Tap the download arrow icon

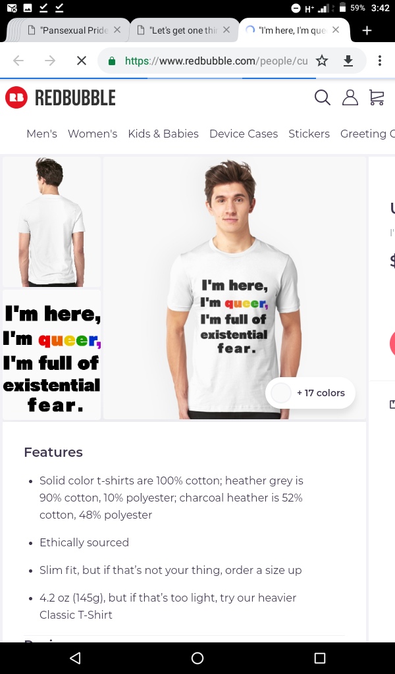coord(348,61)
